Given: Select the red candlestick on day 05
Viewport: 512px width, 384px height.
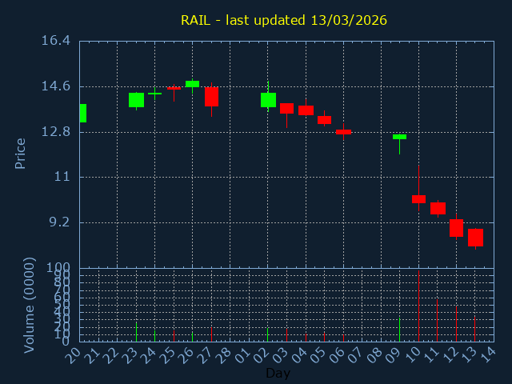Looking at the screenshot, I should (x=324, y=120).
